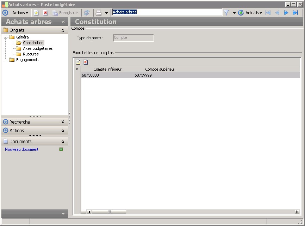Click the Nouveau document link
This screenshot has height=226, width=305.
[x=21, y=149]
